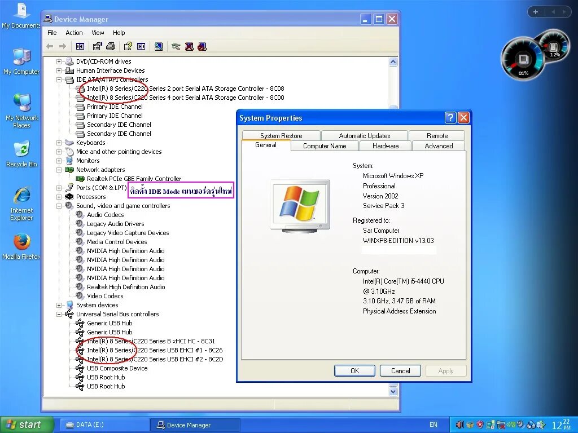578x433 pixels.
Task: Expand the Human Interface Devices node
Action: pyautogui.click(x=59, y=70)
